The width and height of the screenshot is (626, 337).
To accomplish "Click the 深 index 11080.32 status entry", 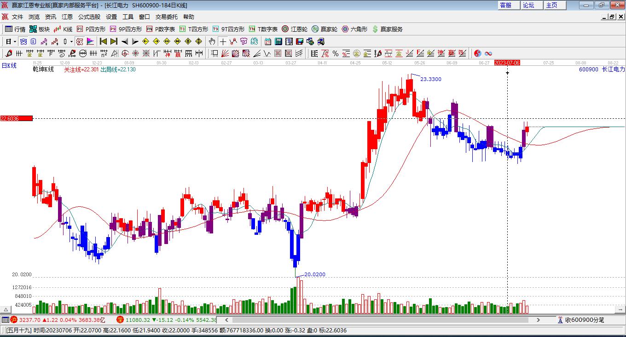I will [166, 320].
